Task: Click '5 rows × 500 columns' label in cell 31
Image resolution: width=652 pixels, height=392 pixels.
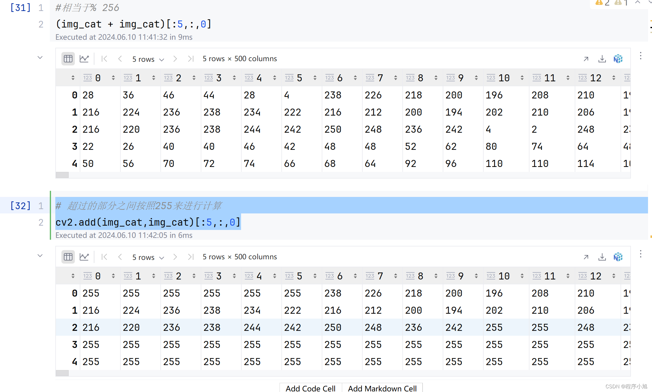Action: [240, 59]
